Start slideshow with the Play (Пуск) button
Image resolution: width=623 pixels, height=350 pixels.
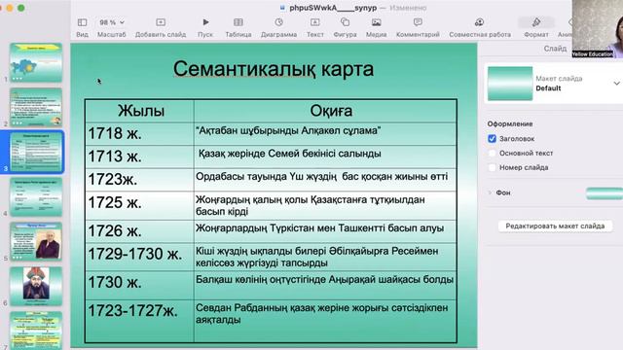coord(205,22)
